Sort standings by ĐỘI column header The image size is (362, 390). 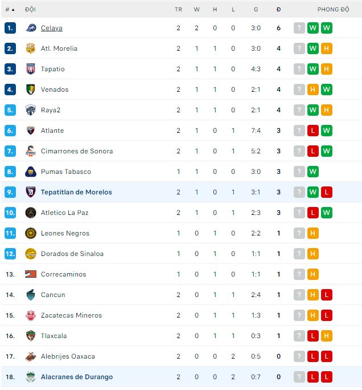30,10
